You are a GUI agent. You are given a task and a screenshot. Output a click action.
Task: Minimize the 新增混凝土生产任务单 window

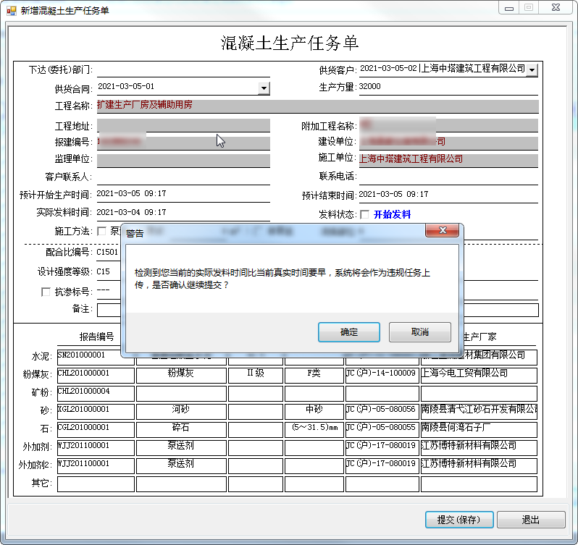click(x=509, y=8)
